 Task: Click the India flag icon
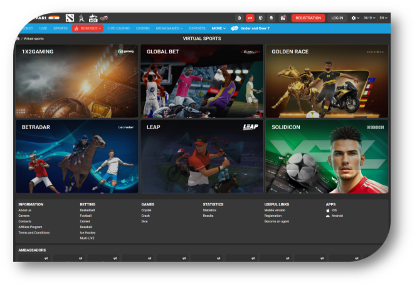[53, 18]
